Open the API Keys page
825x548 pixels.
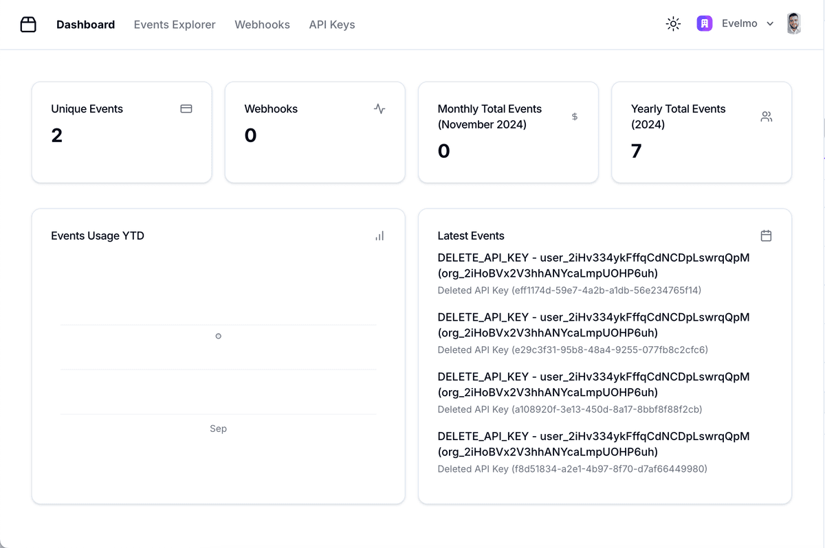[x=331, y=24]
